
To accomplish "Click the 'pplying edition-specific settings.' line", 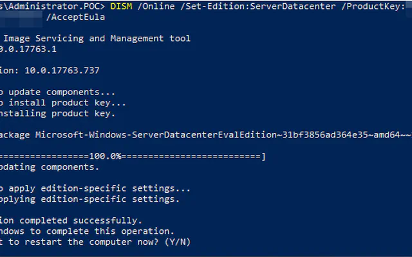I will pos(90,199).
